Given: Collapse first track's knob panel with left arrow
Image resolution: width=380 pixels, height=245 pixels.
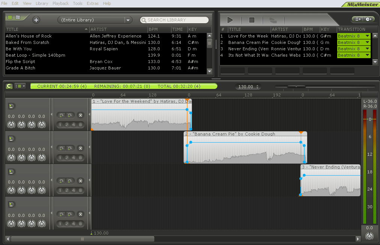Looking at the screenshot, I should (51, 114).
